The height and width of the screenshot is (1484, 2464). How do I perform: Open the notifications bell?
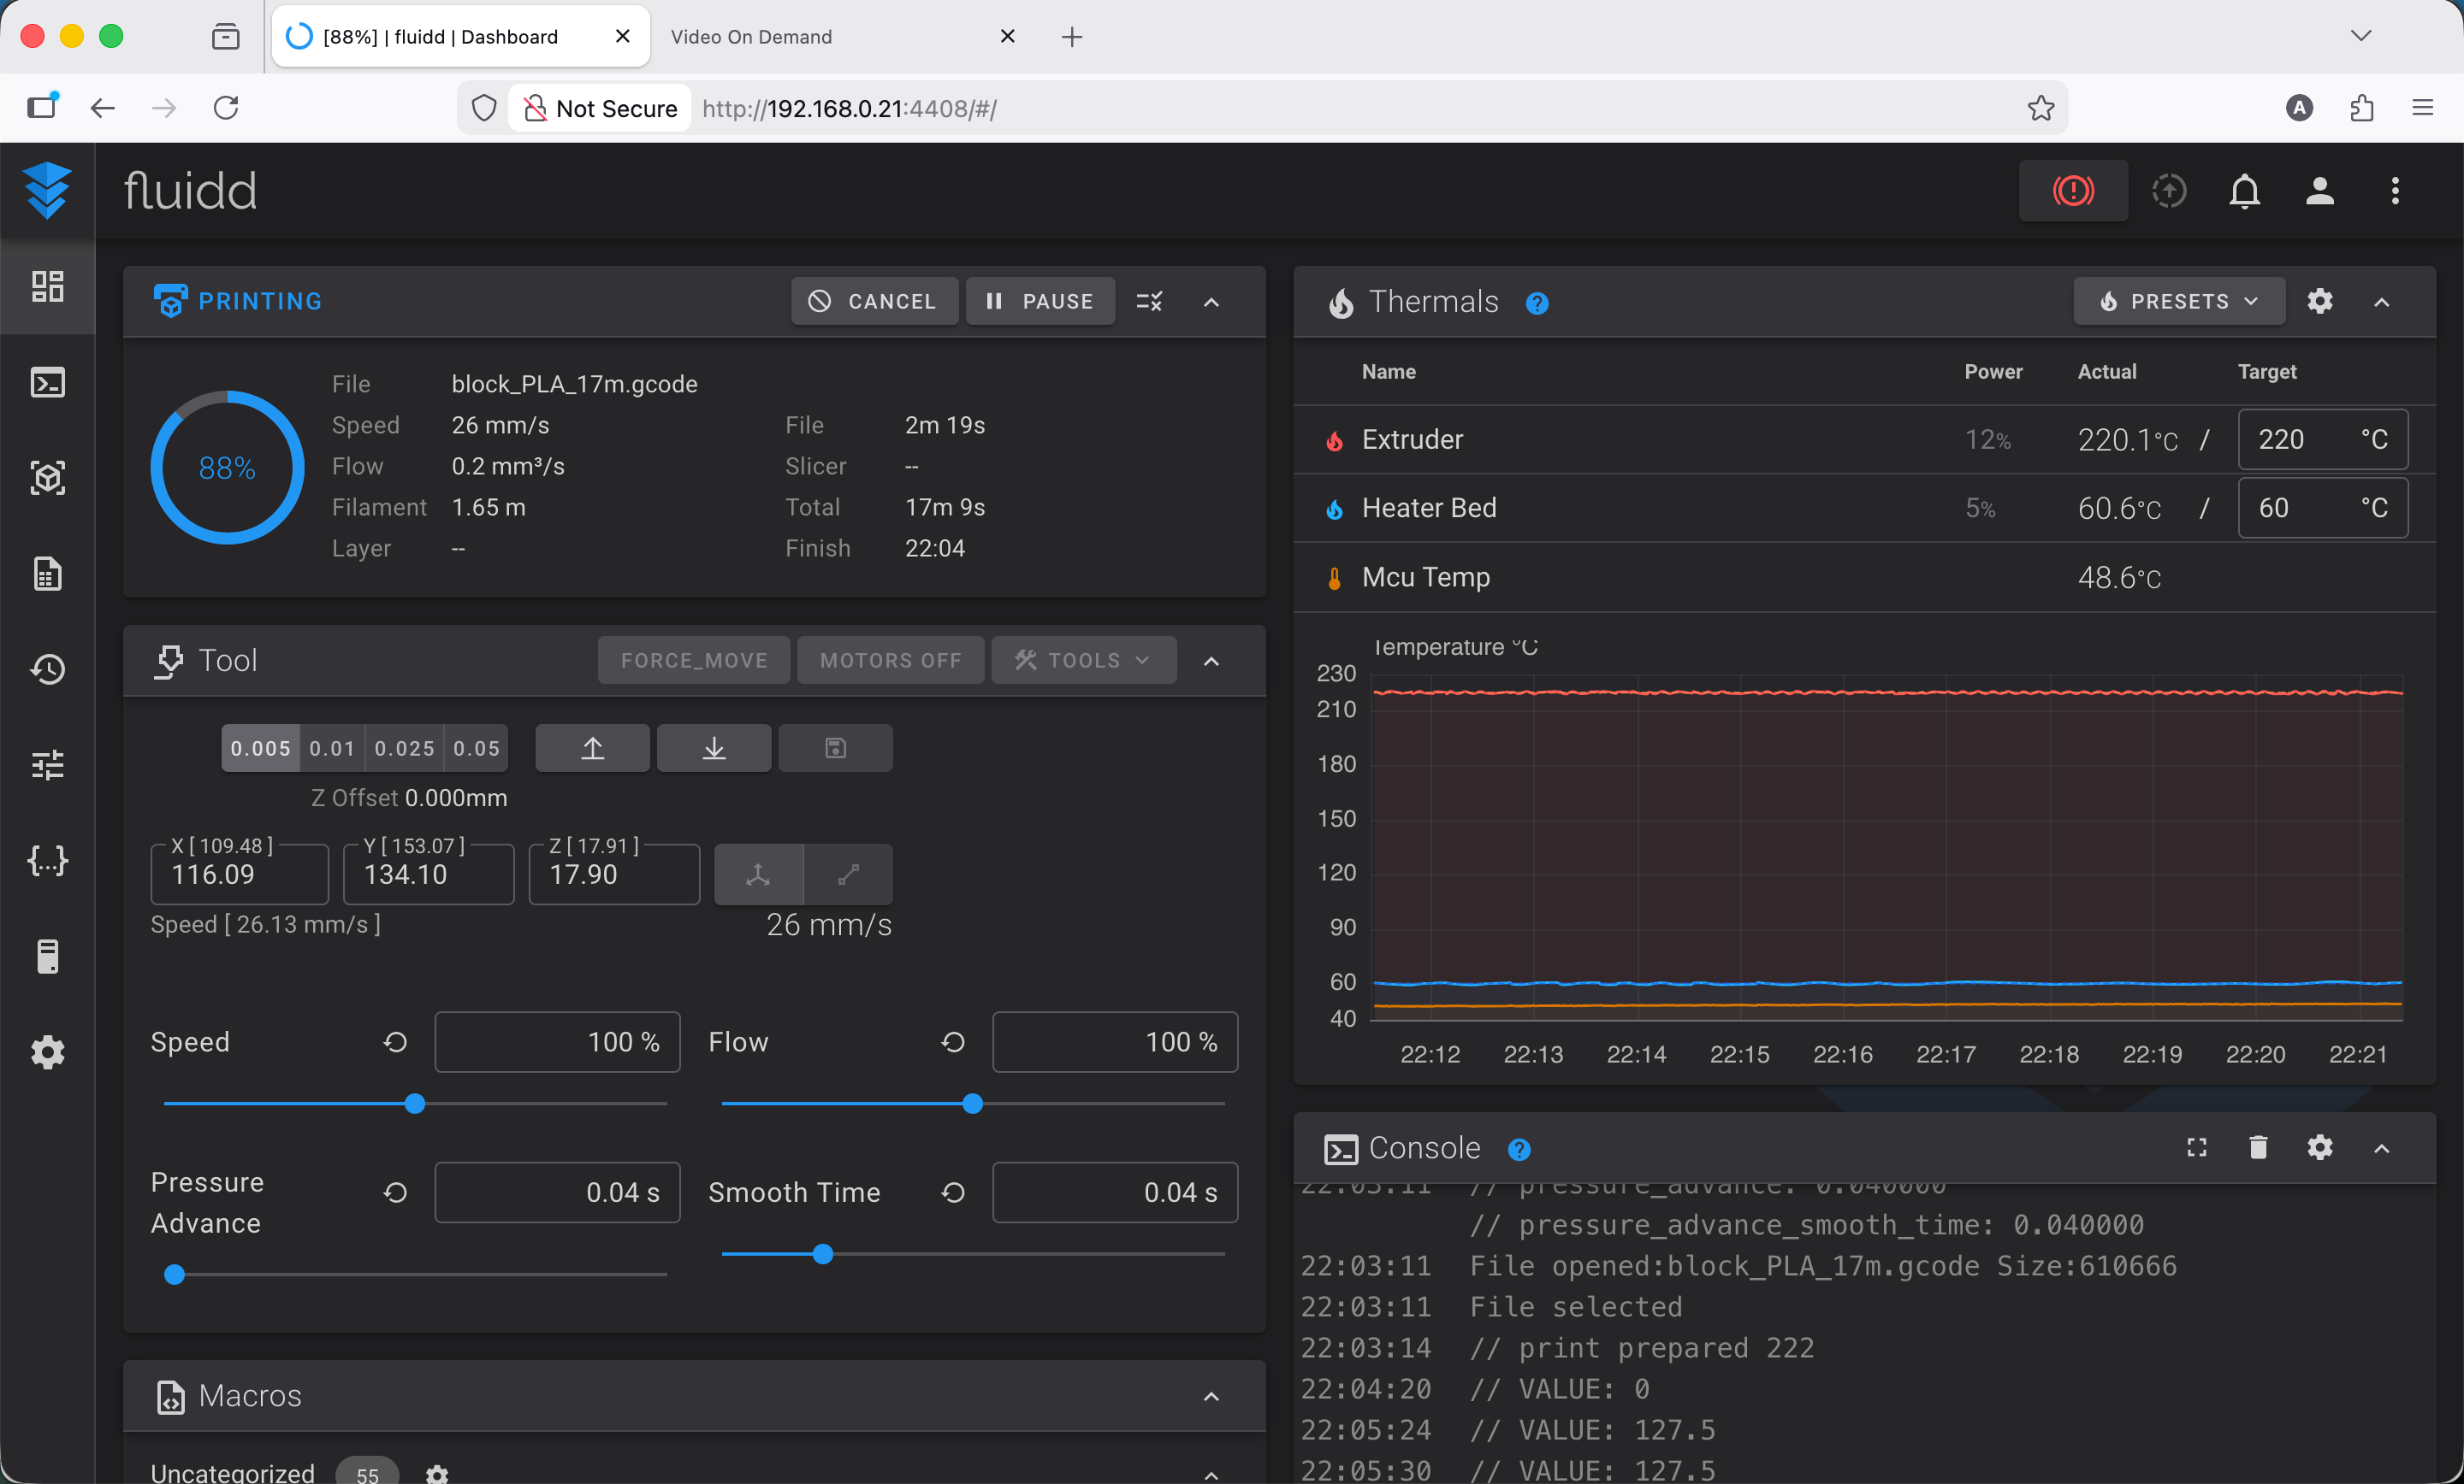point(2244,191)
